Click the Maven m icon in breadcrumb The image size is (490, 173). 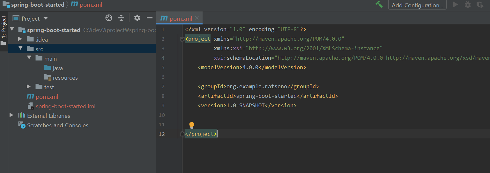point(74,4)
